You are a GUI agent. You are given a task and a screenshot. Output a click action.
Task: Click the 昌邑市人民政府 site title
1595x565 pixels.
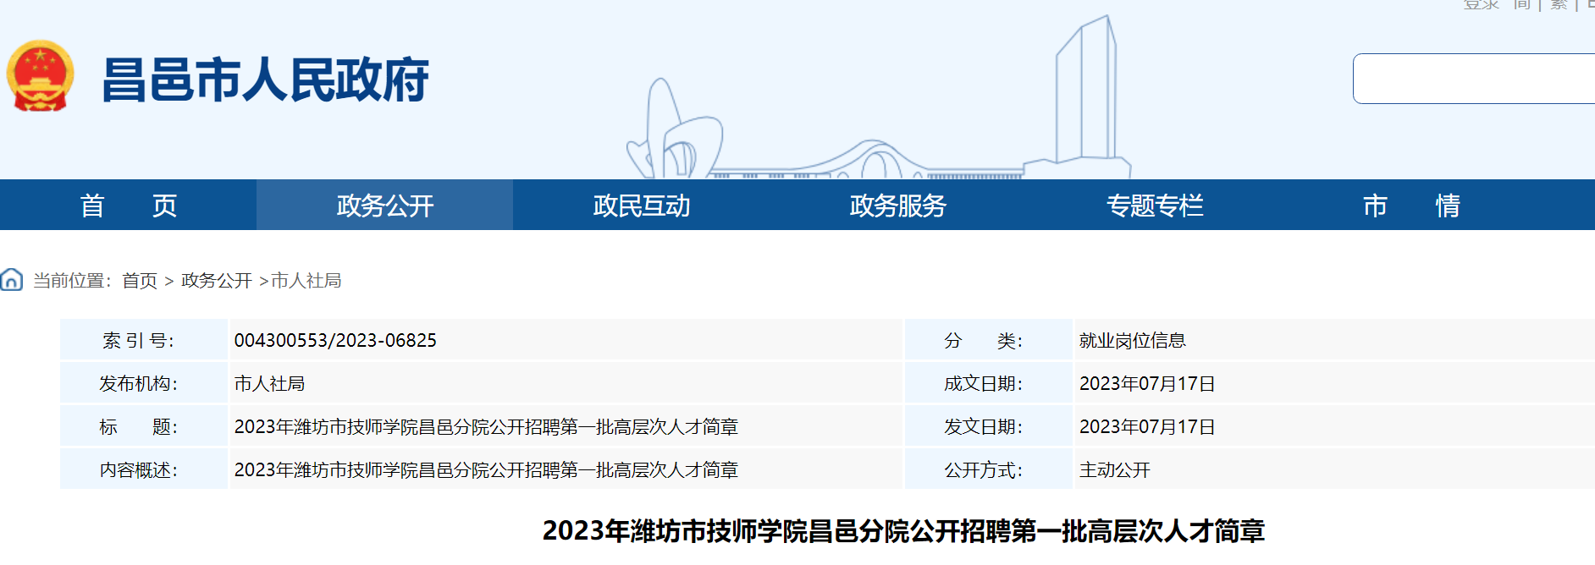(x=265, y=80)
